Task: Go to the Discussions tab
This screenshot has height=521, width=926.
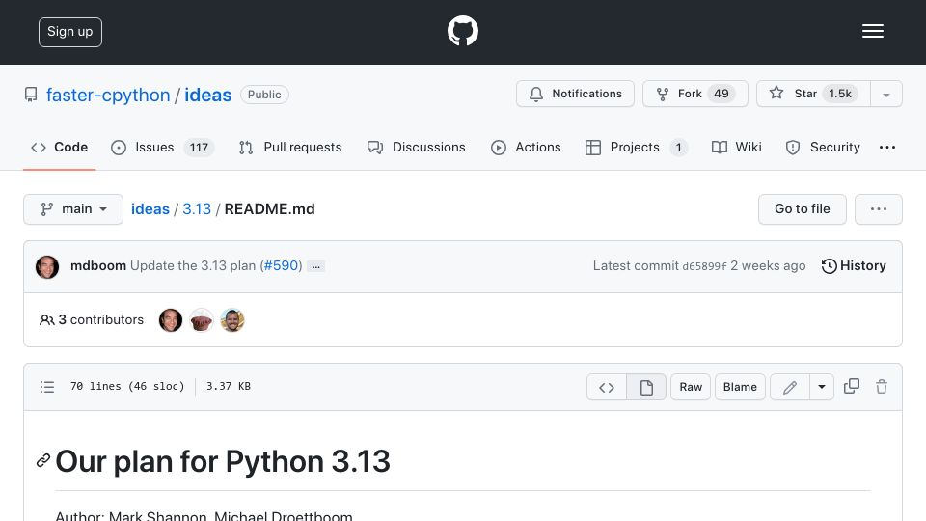Action: (417, 147)
